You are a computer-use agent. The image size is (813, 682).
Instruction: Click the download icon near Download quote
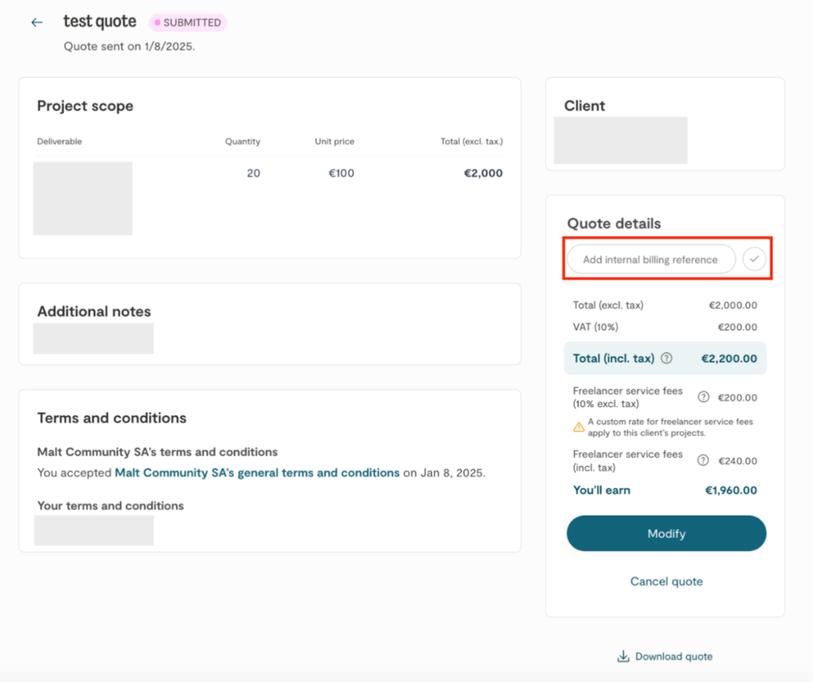(623, 657)
